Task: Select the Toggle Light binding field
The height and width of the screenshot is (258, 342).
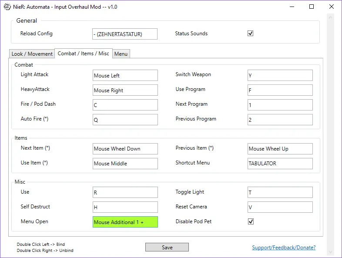Action: pyautogui.click(x=280, y=192)
